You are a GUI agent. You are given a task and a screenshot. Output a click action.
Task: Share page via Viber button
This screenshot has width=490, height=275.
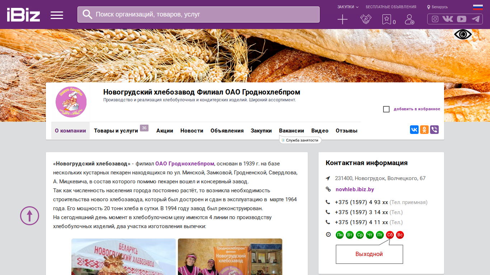(434, 130)
